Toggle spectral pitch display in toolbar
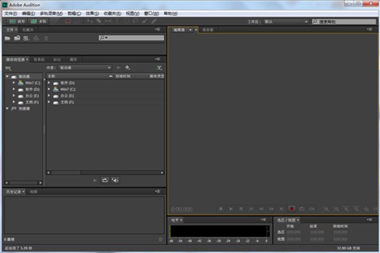 coord(77,22)
